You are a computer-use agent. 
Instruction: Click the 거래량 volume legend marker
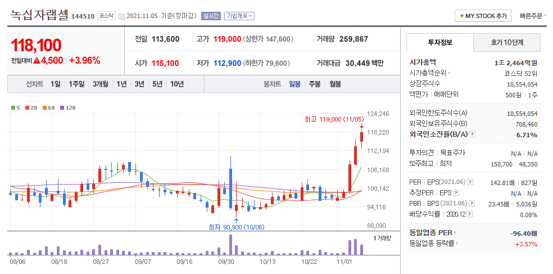click(x=375, y=239)
